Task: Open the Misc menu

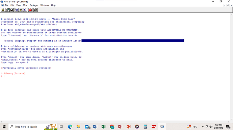Action: (25, 5)
